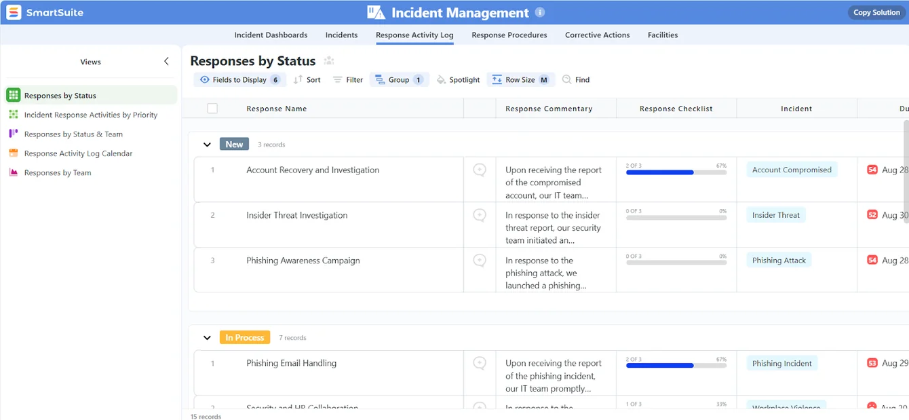Open comments for Account Recovery and Investigation
The width and height of the screenshot is (909, 420).
(480, 170)
